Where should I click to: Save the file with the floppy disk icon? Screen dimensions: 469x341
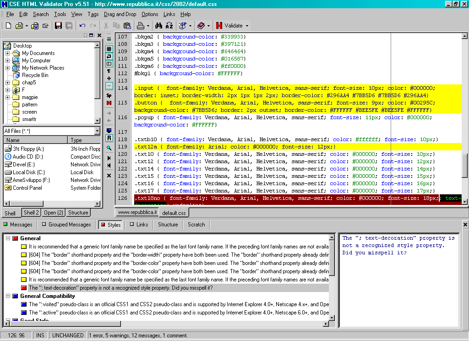[x=58, y=26]
